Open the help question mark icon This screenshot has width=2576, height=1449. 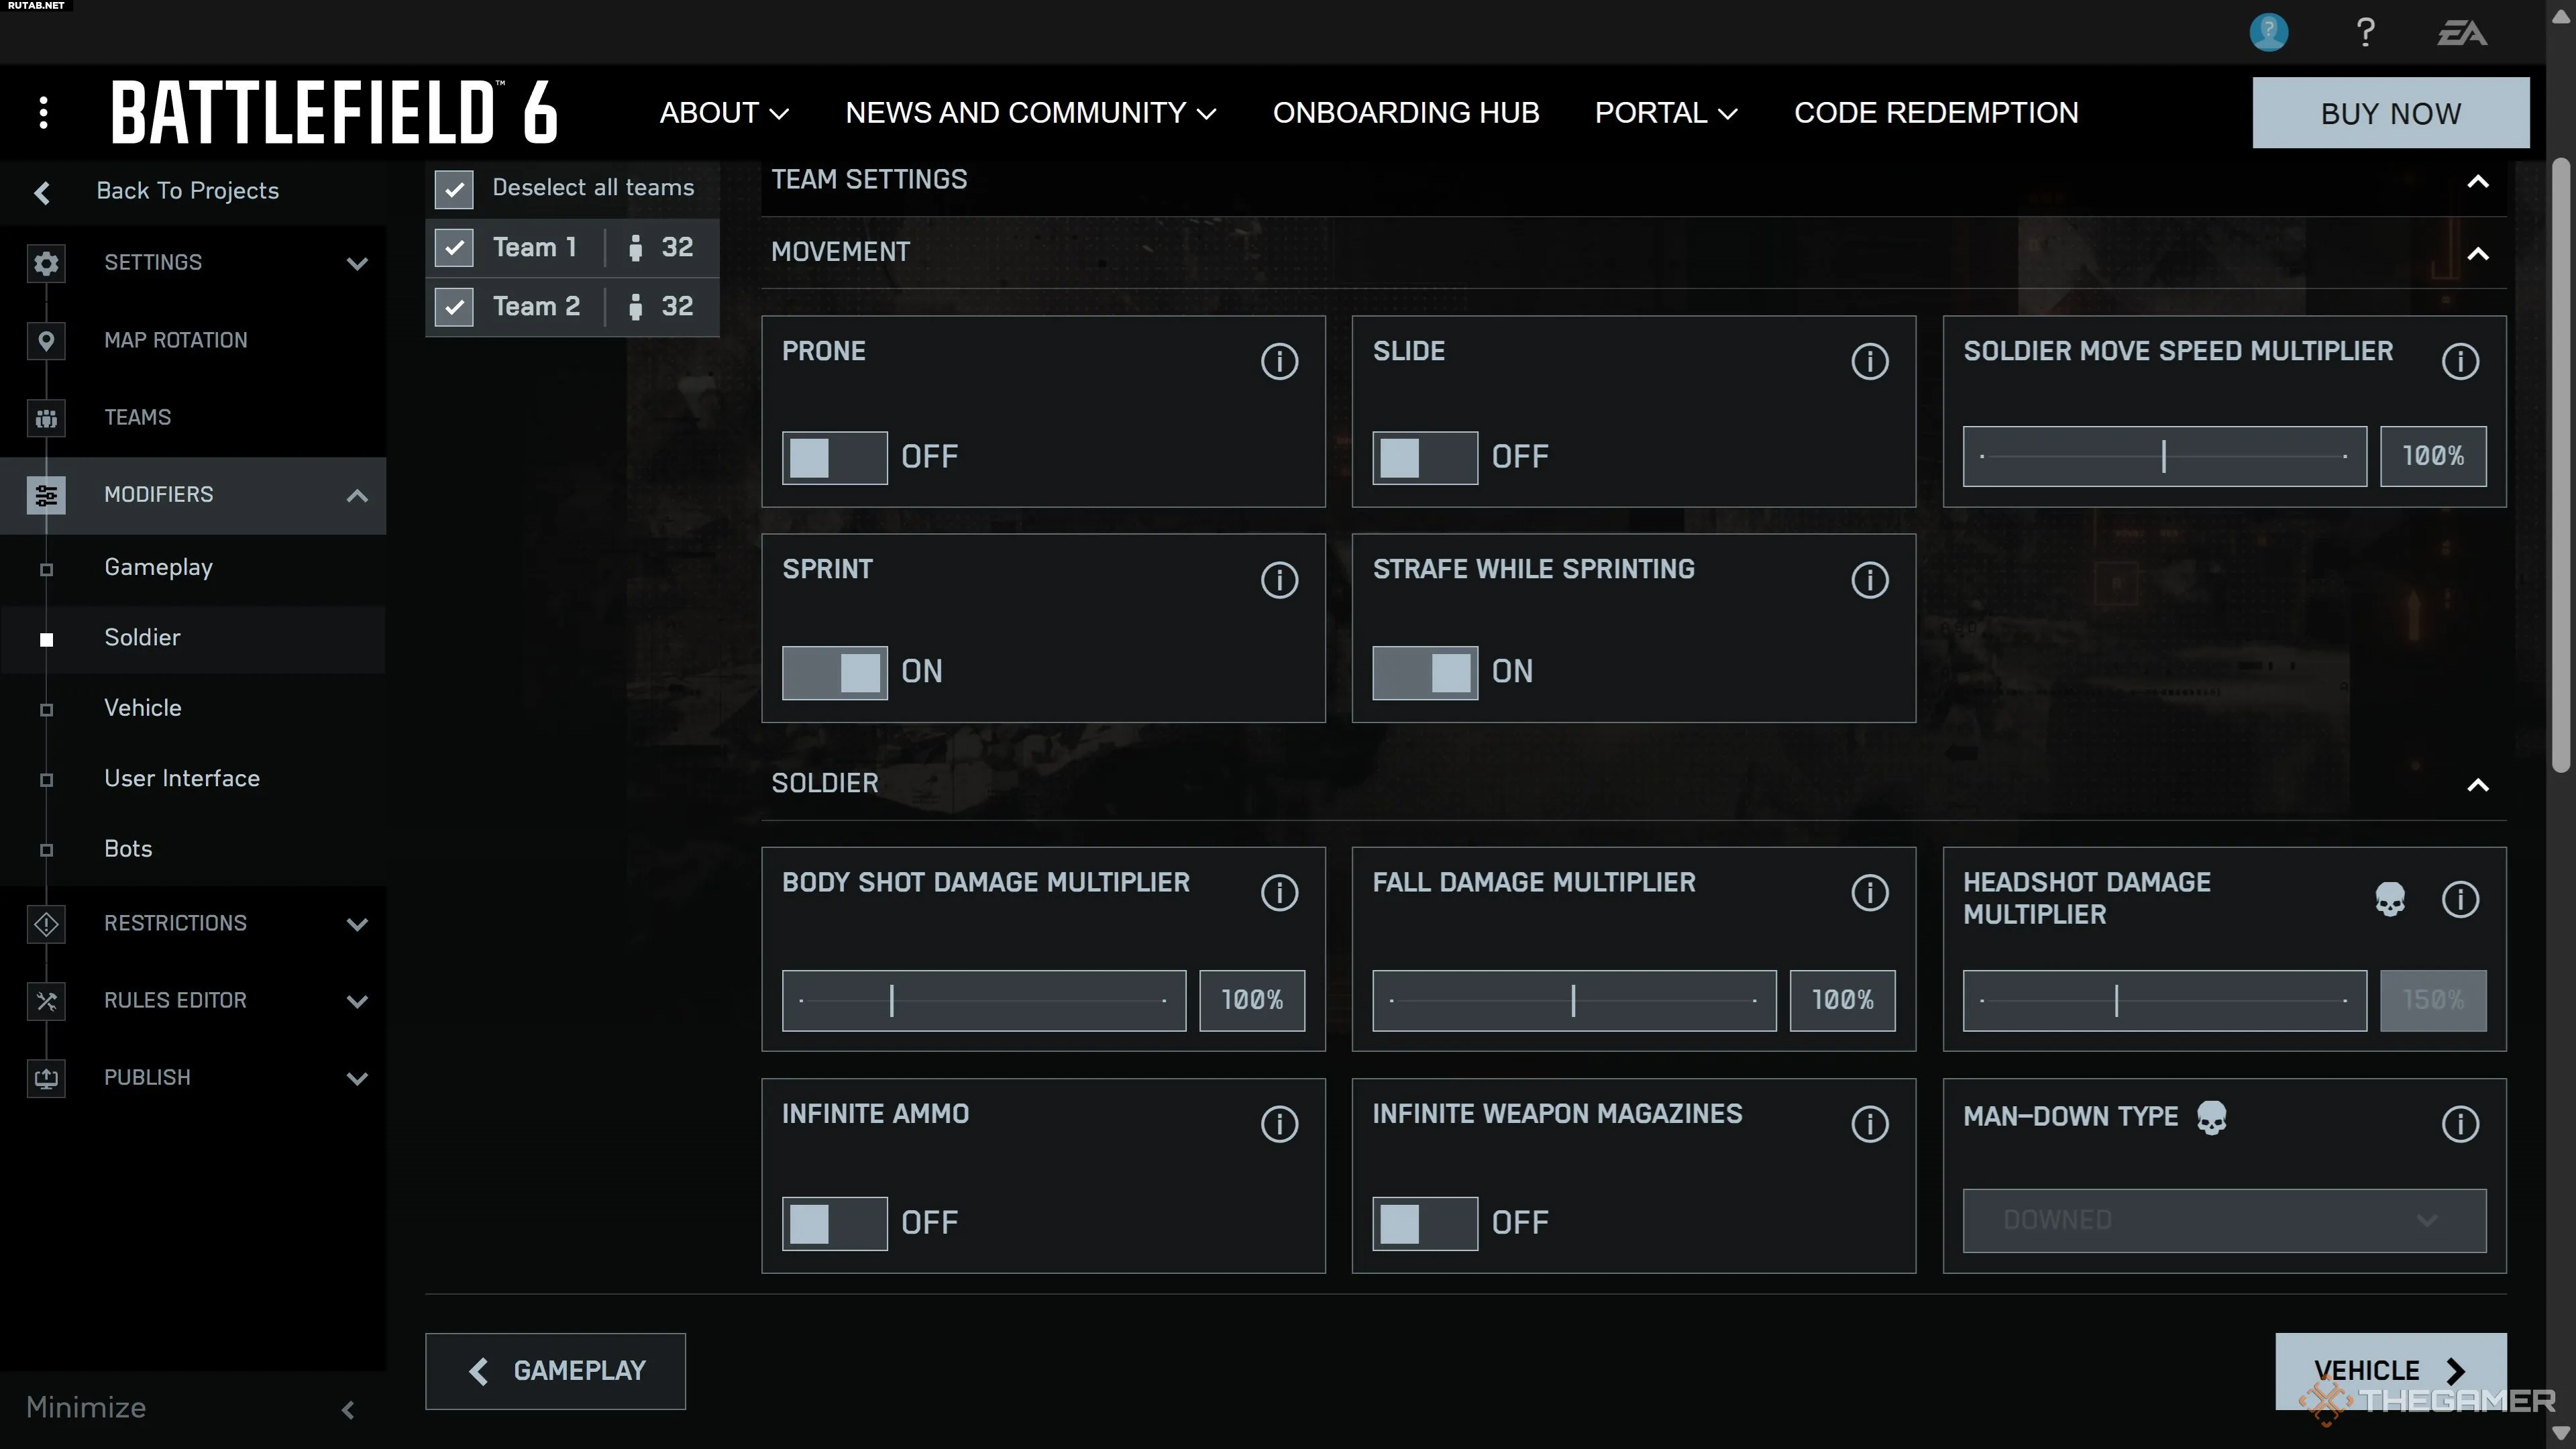(2365, 33)
